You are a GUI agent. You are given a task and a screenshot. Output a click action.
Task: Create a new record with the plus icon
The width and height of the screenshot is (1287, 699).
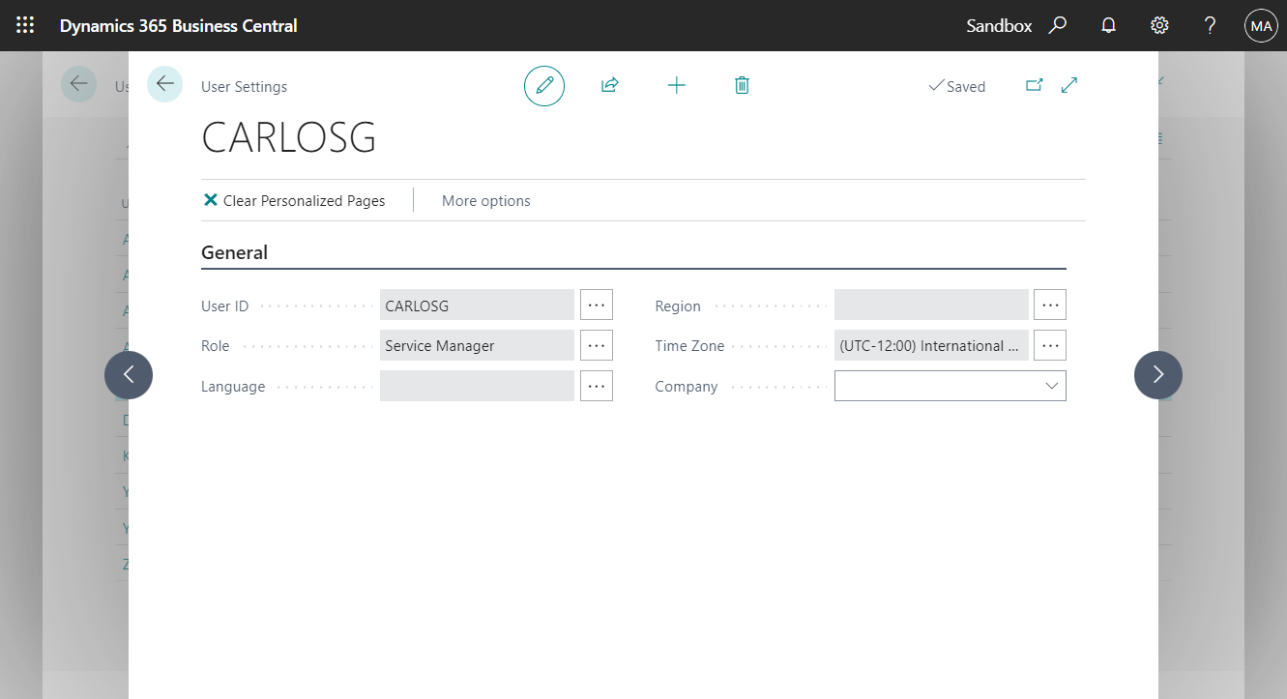click(676, 85)
